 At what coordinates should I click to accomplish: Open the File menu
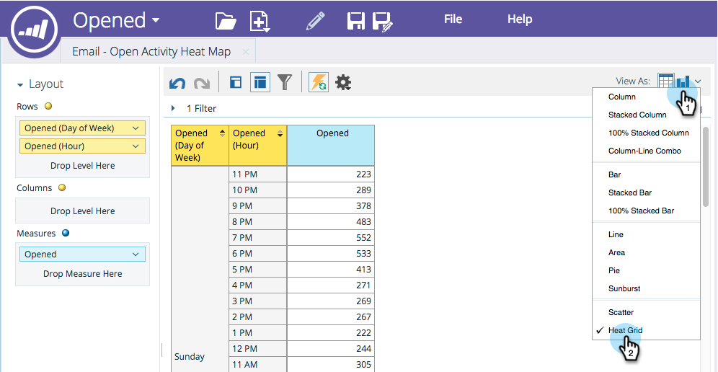[x=453, y=19]
